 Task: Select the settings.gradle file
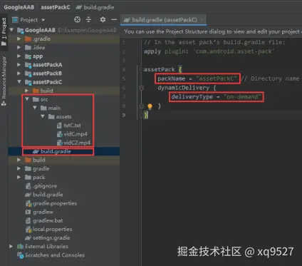click(x=48, y=237)
